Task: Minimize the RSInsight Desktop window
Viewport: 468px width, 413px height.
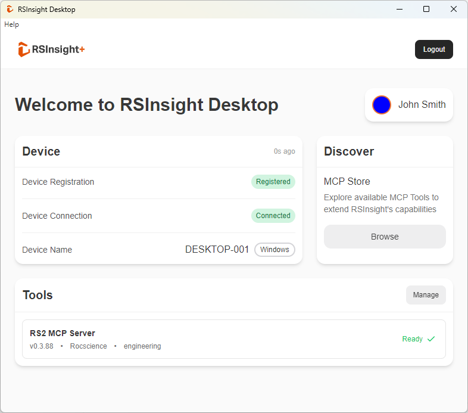Action: 400,10
